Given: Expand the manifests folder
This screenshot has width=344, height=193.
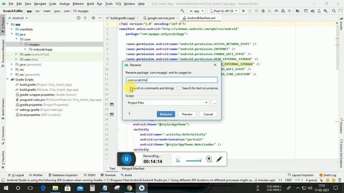Looking at the screenshot, I should click(x=12, y=29).
